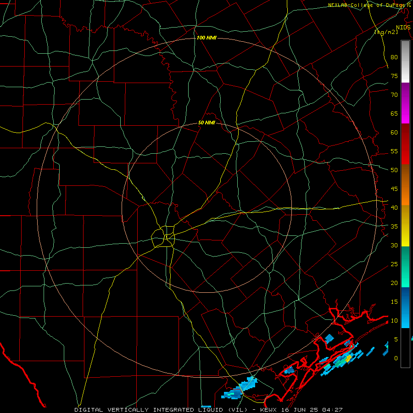Click the yellow-core storm cell offshore
The height and width of the screenshot is (413, 413).
tap(348, 358)
